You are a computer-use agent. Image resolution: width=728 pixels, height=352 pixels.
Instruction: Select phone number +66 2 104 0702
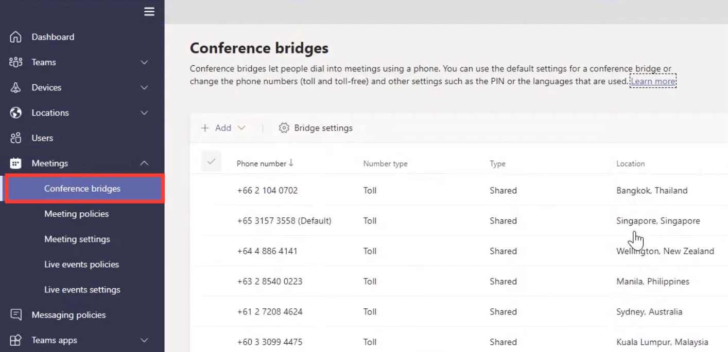click(x=267, y=190)
